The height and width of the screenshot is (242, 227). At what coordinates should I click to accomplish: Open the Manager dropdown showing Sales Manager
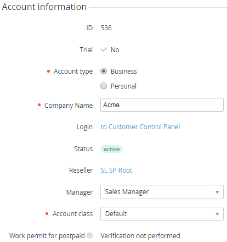[162, 192]
